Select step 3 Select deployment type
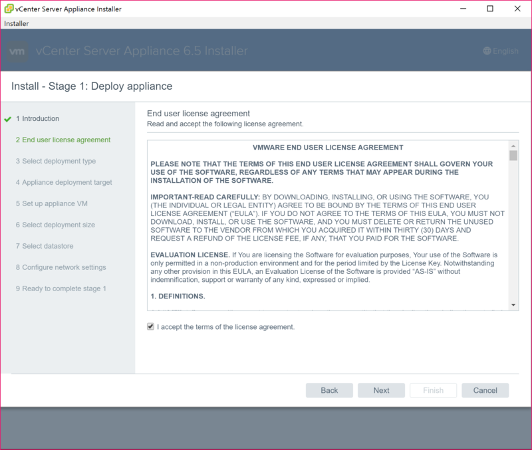The height and width of the screenshot is (450, 532). click(x=56, y=161)
